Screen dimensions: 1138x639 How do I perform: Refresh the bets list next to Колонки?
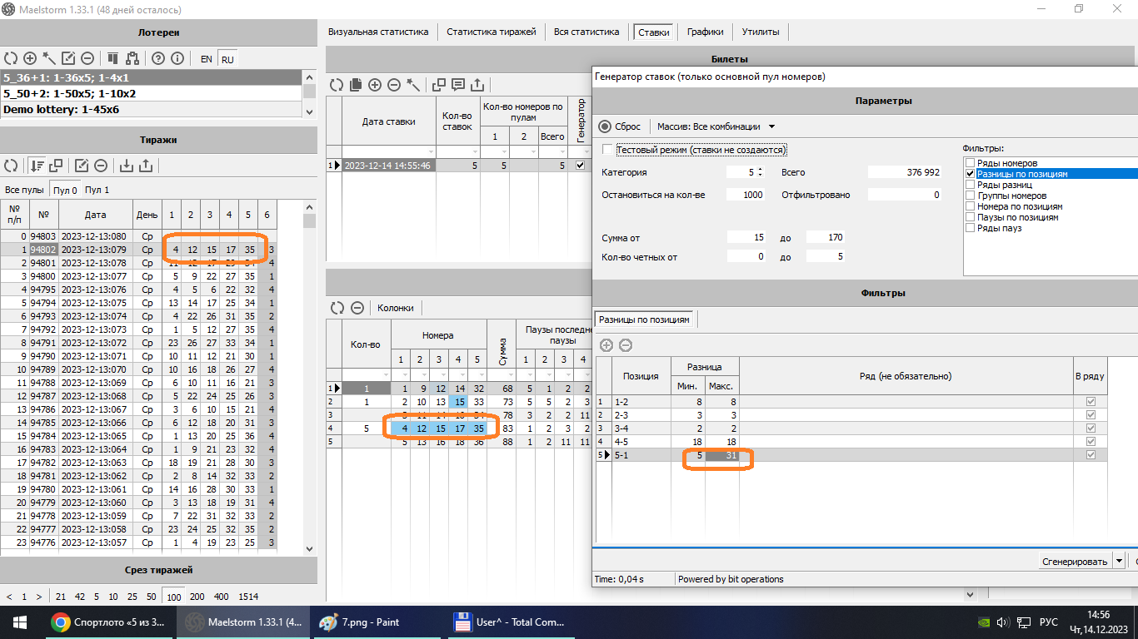(337, 307)
